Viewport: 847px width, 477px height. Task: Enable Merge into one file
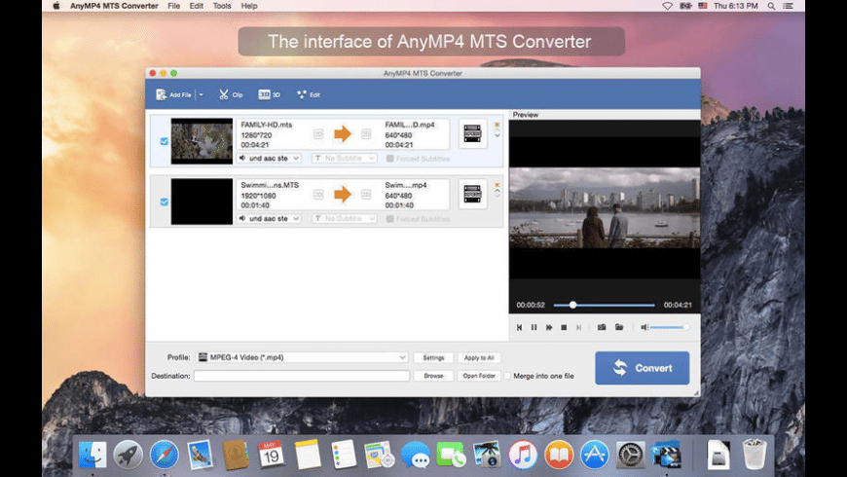pos(507,376)
